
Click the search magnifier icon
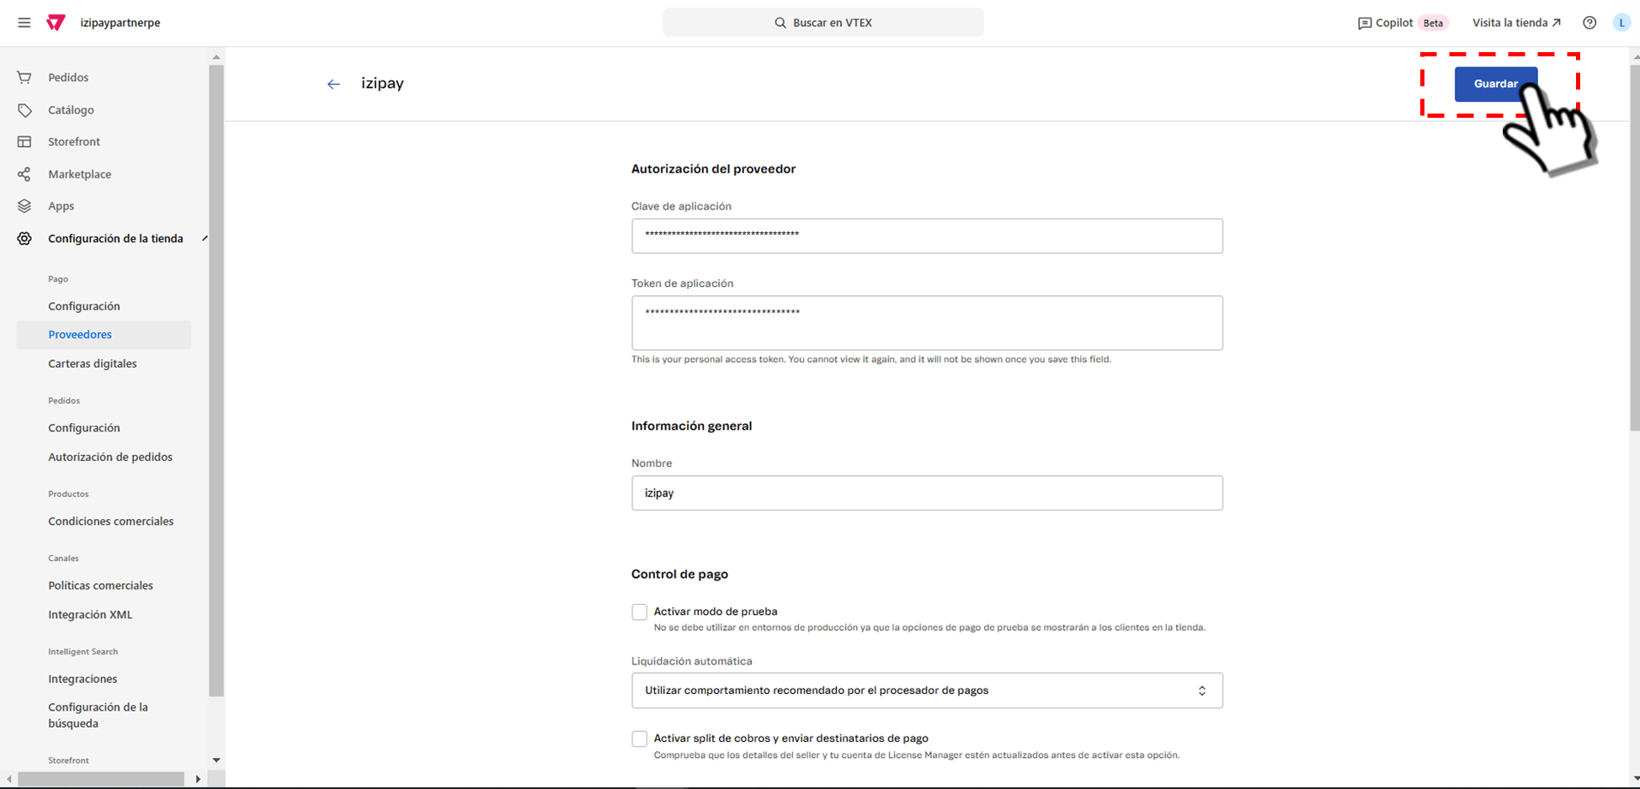[780, 23]
